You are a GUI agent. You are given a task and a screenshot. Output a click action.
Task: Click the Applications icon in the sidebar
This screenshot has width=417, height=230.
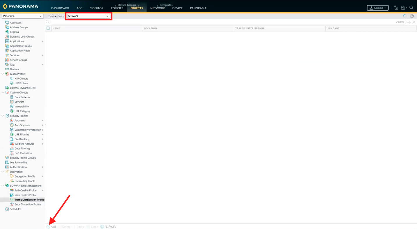click(7, 41)
